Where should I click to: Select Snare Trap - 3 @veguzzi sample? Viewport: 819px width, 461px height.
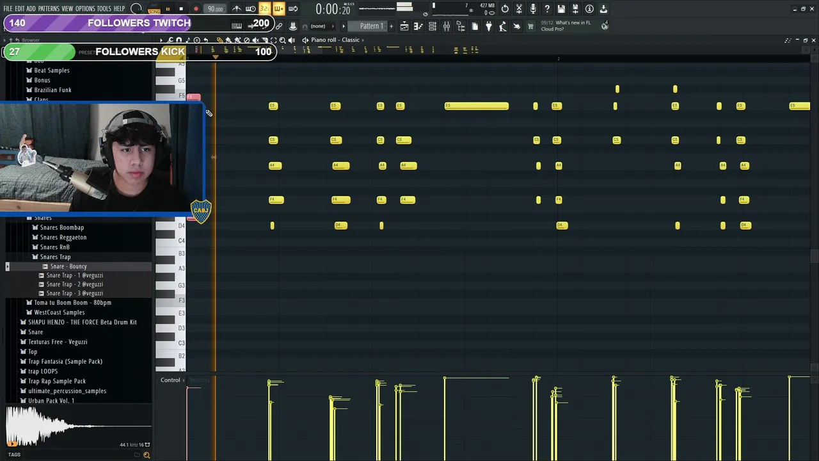click(74, 293)
